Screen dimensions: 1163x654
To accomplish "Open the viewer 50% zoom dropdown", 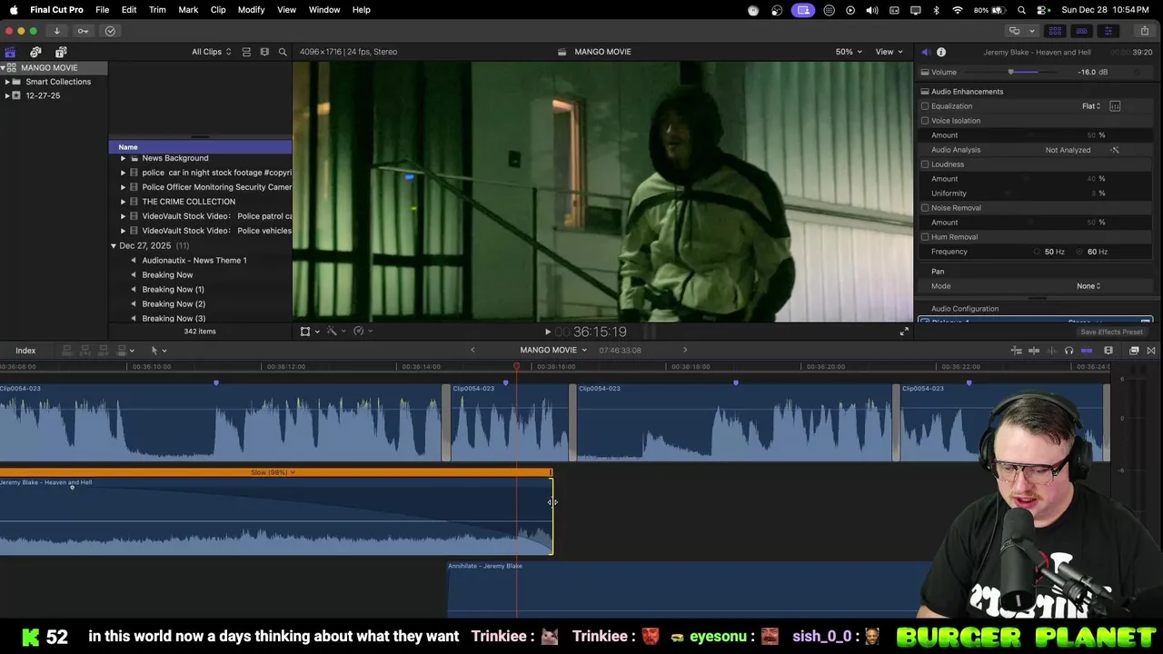I will click(x=850, y=52).
